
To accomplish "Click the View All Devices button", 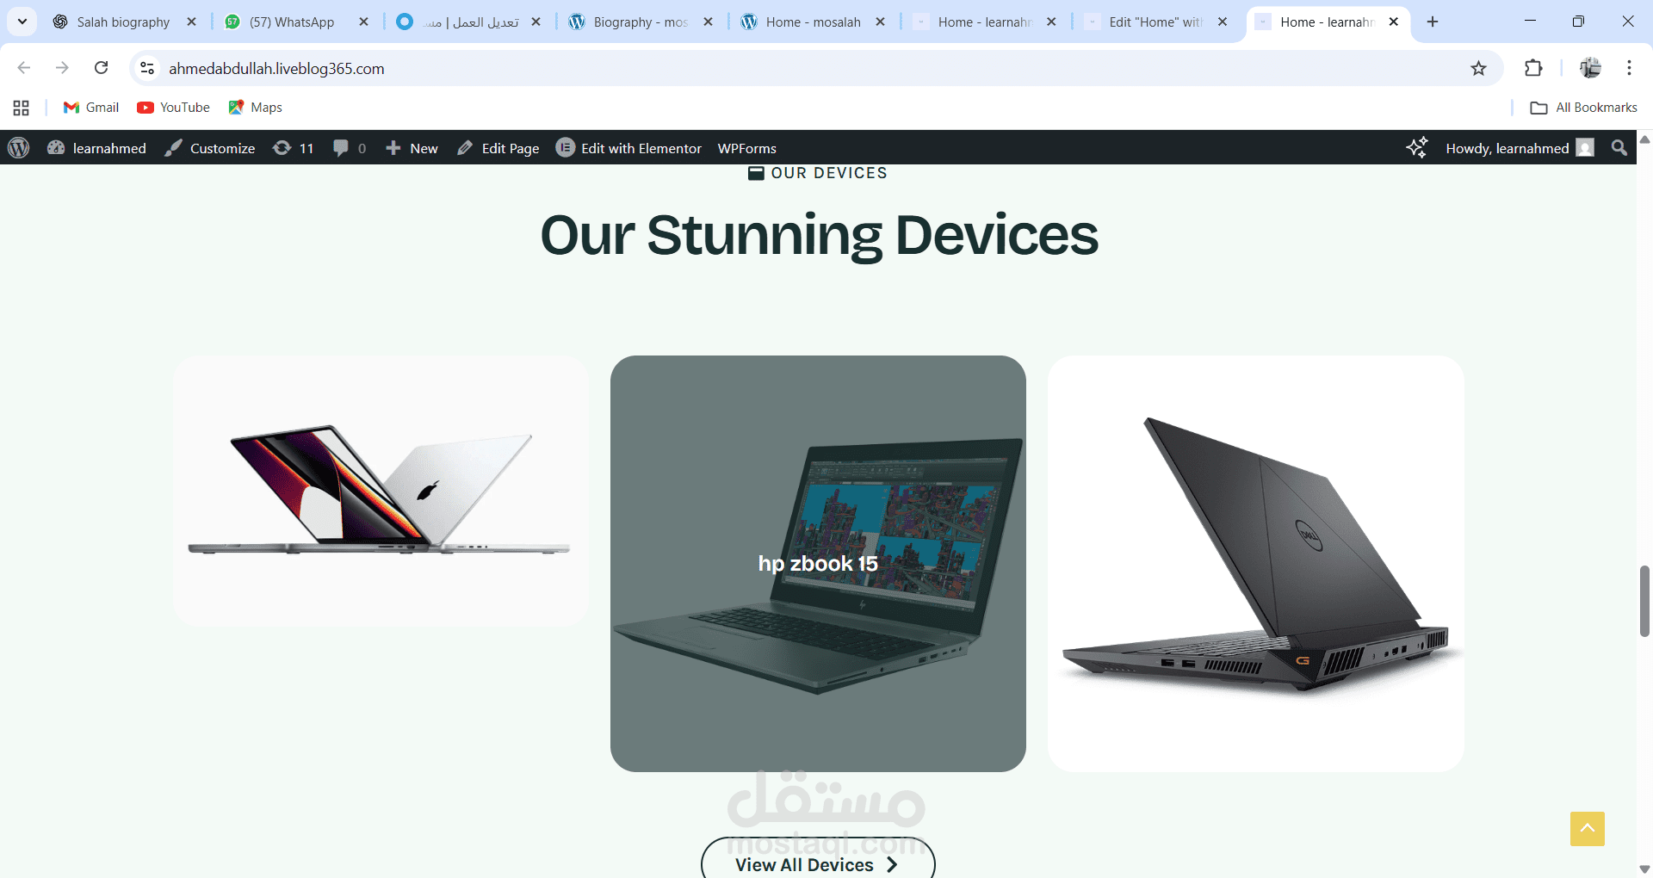I will pyautogui.click(x=818, y=861).
